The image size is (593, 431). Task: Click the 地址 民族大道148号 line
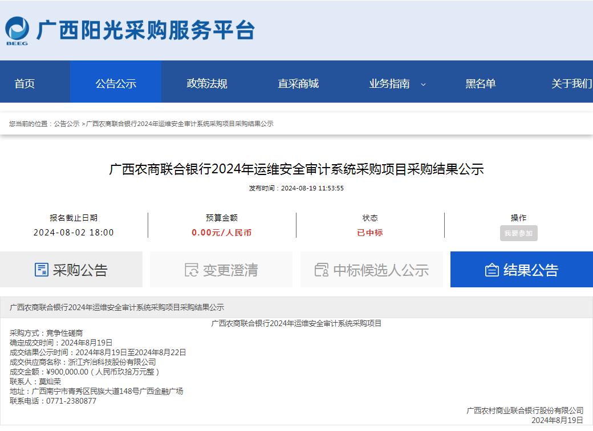(x=96, y=391)
